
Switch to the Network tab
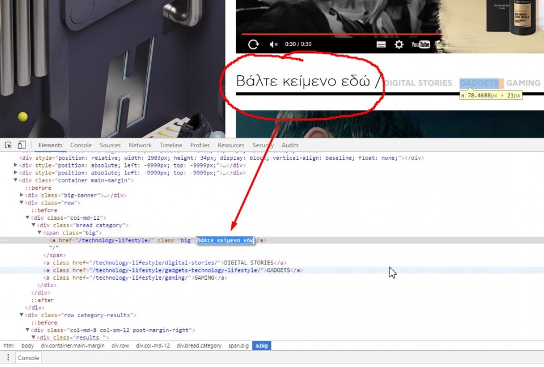pos(140,145)
